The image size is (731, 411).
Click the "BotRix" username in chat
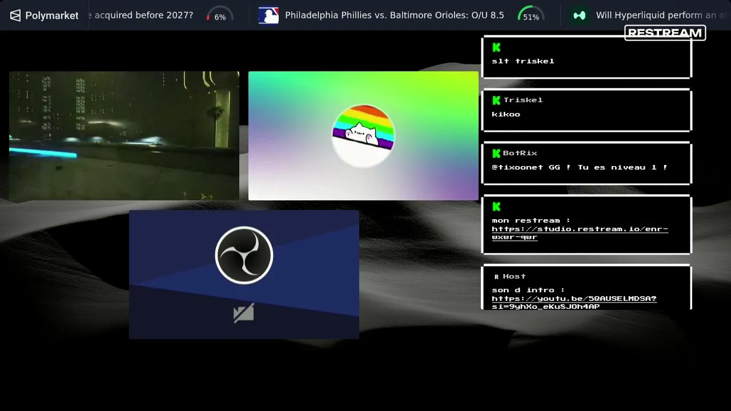(x=520, y=153)
